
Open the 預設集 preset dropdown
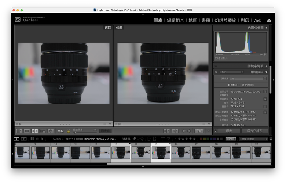(248, 78)
